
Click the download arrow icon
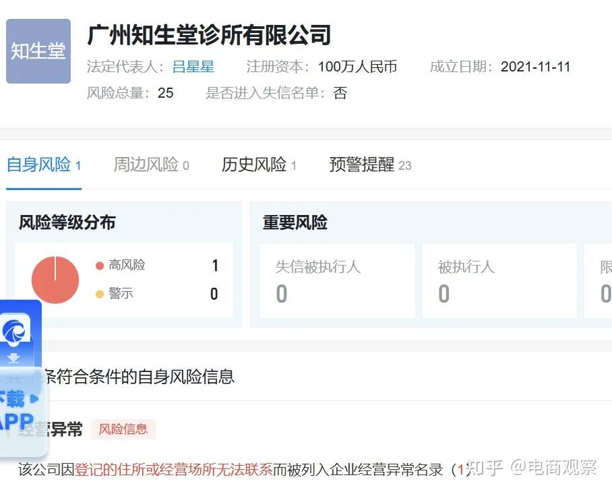click(13, 358)
